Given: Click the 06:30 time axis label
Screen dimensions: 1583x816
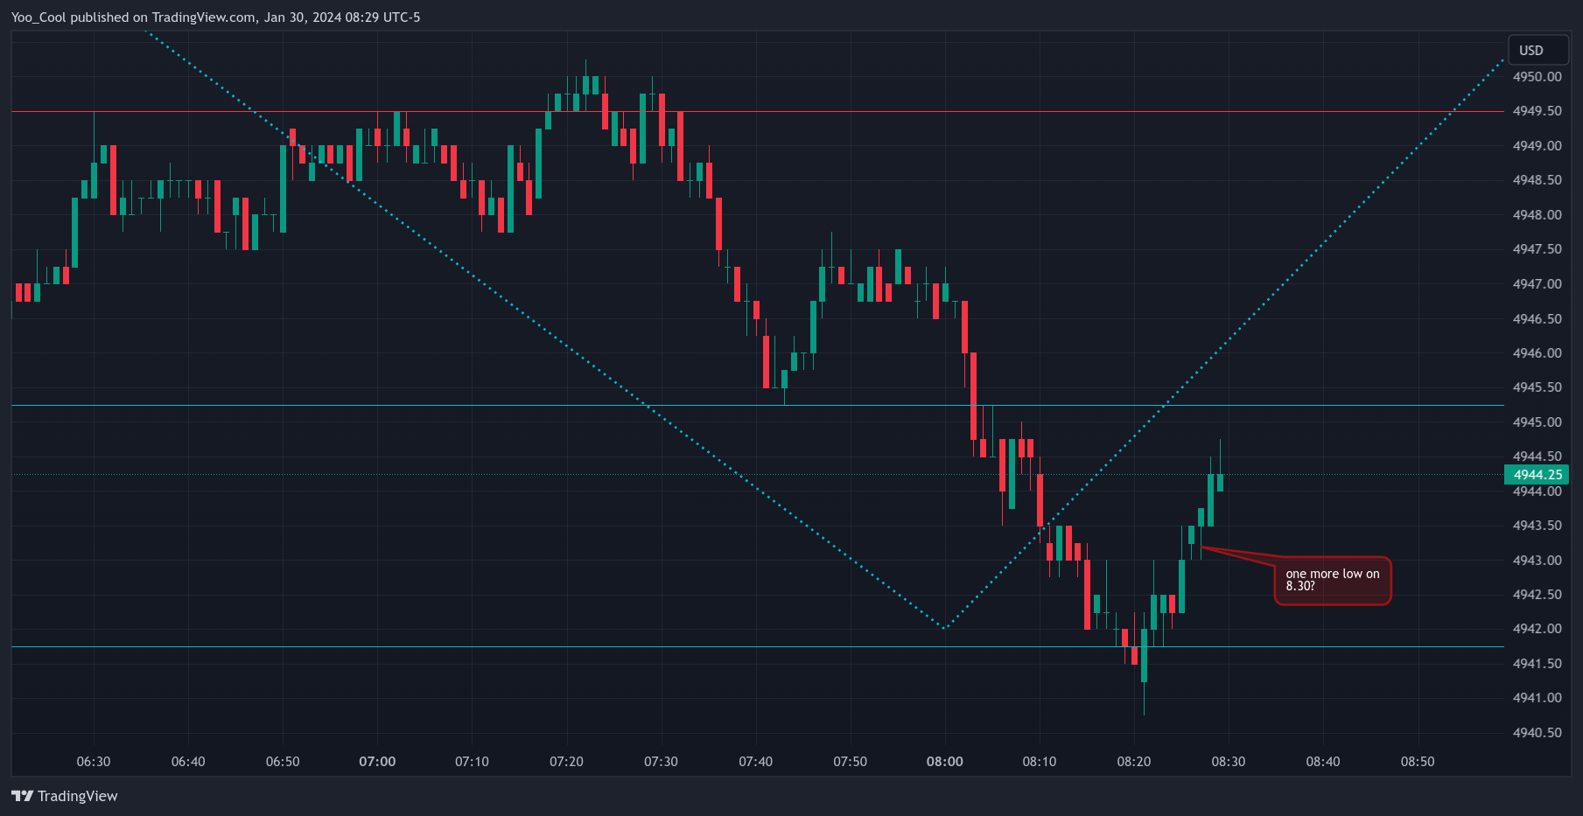Looking at the screenshot, I should [94, 762].
